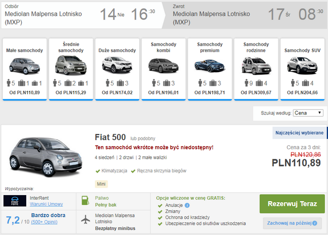Click the fuel pump Paliwo icon
328x235 pixels.
click(x=85, y=201)
